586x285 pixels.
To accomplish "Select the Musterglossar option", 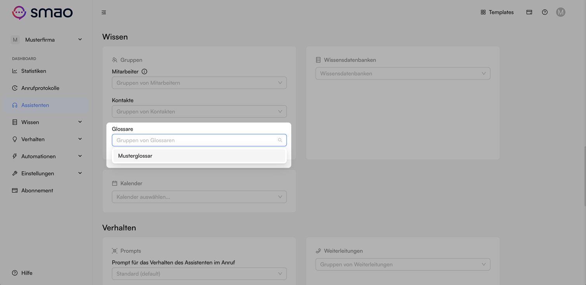I will [199, 156].
